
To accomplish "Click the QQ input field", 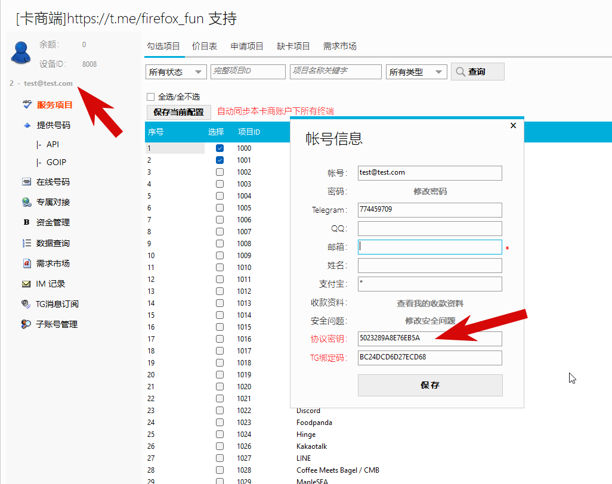I will click(429, 228).
